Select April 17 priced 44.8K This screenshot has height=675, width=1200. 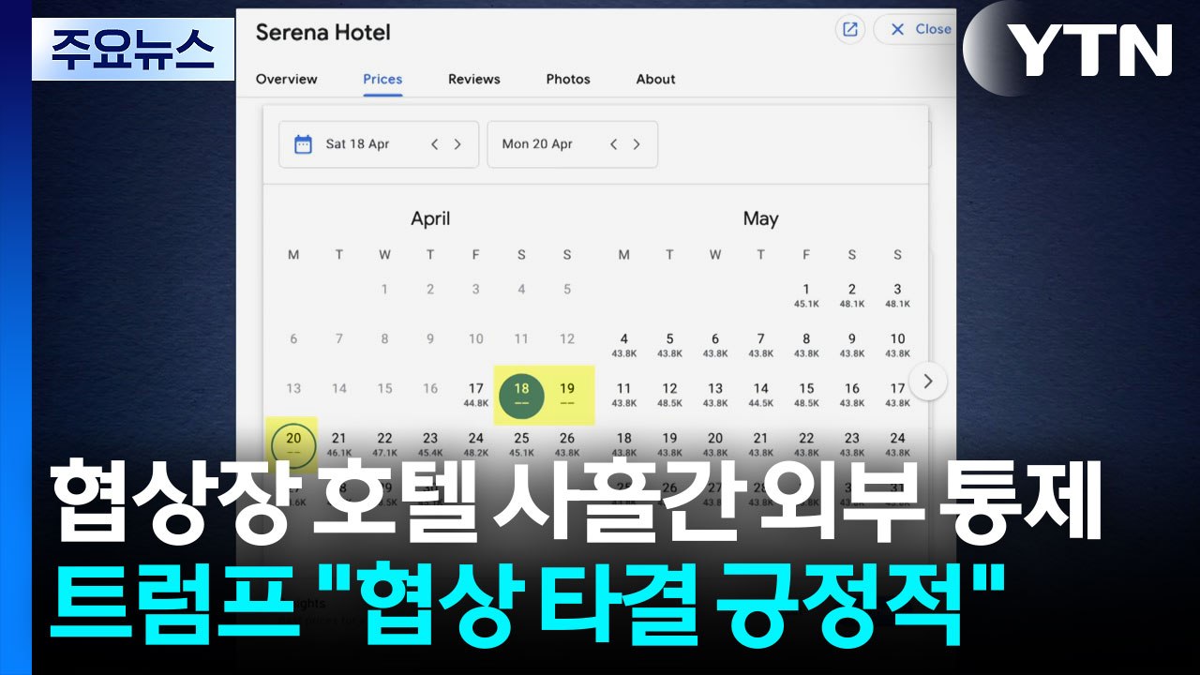coord(476,394)
